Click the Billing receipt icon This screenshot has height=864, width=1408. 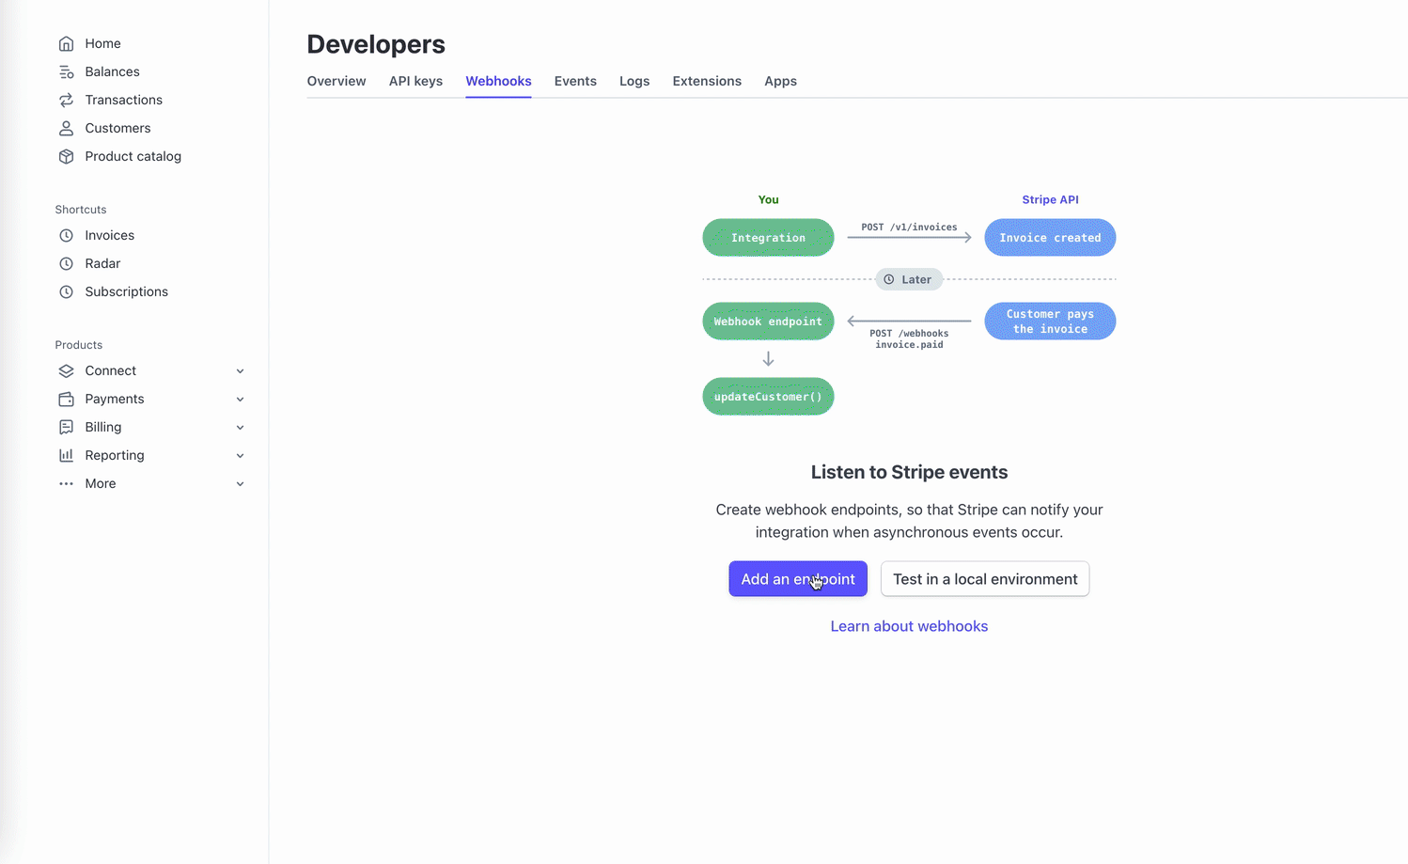click(66, 427)
